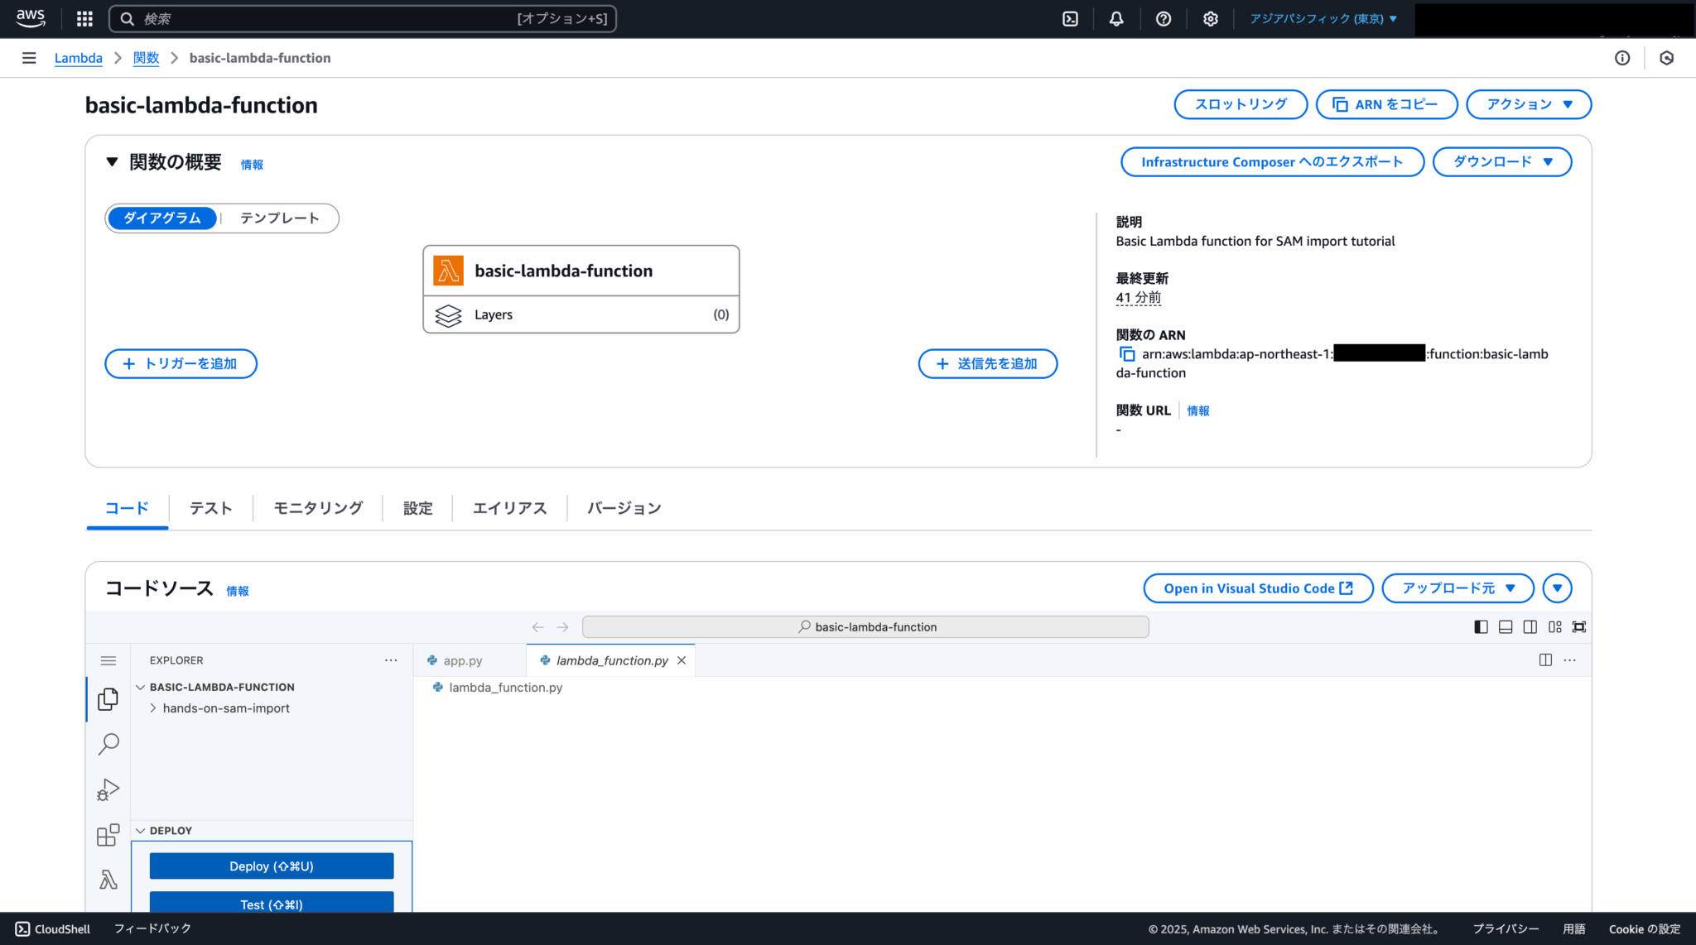The width and height of the screenshot is (1696, 945).
Task: Split the editor right icon
Action: [x=1545, y=660]
